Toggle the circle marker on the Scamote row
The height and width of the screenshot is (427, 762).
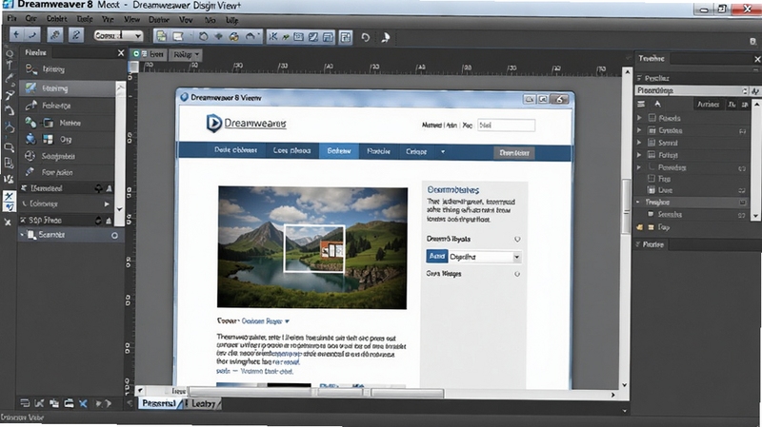click(x=114, y=235)
